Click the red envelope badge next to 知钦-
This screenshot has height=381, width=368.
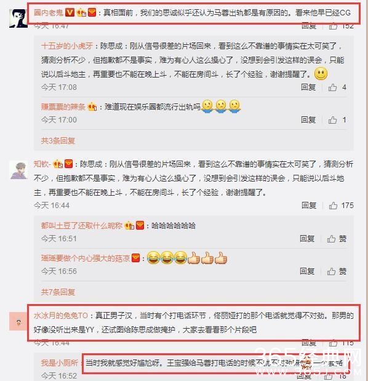coord(69,164)
